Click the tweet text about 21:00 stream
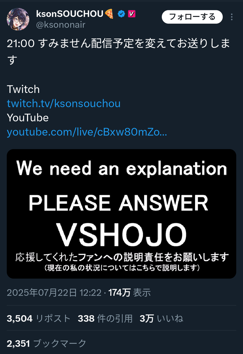The height and width of the screenshot is (354, 243). [119, 52]
